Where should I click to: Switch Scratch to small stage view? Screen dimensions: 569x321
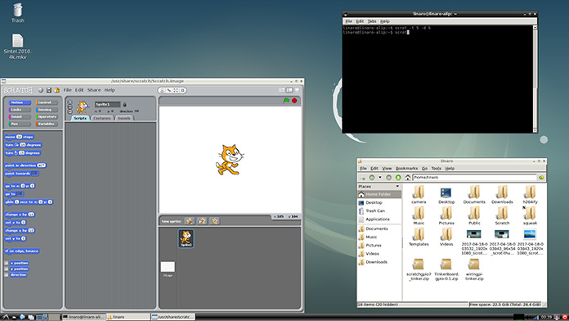click(x=281, y=90)
